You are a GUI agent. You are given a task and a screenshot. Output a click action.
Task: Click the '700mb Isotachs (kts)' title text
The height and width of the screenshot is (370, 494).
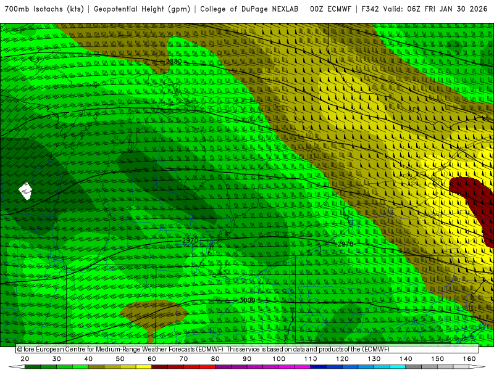(x=44, y=9)
